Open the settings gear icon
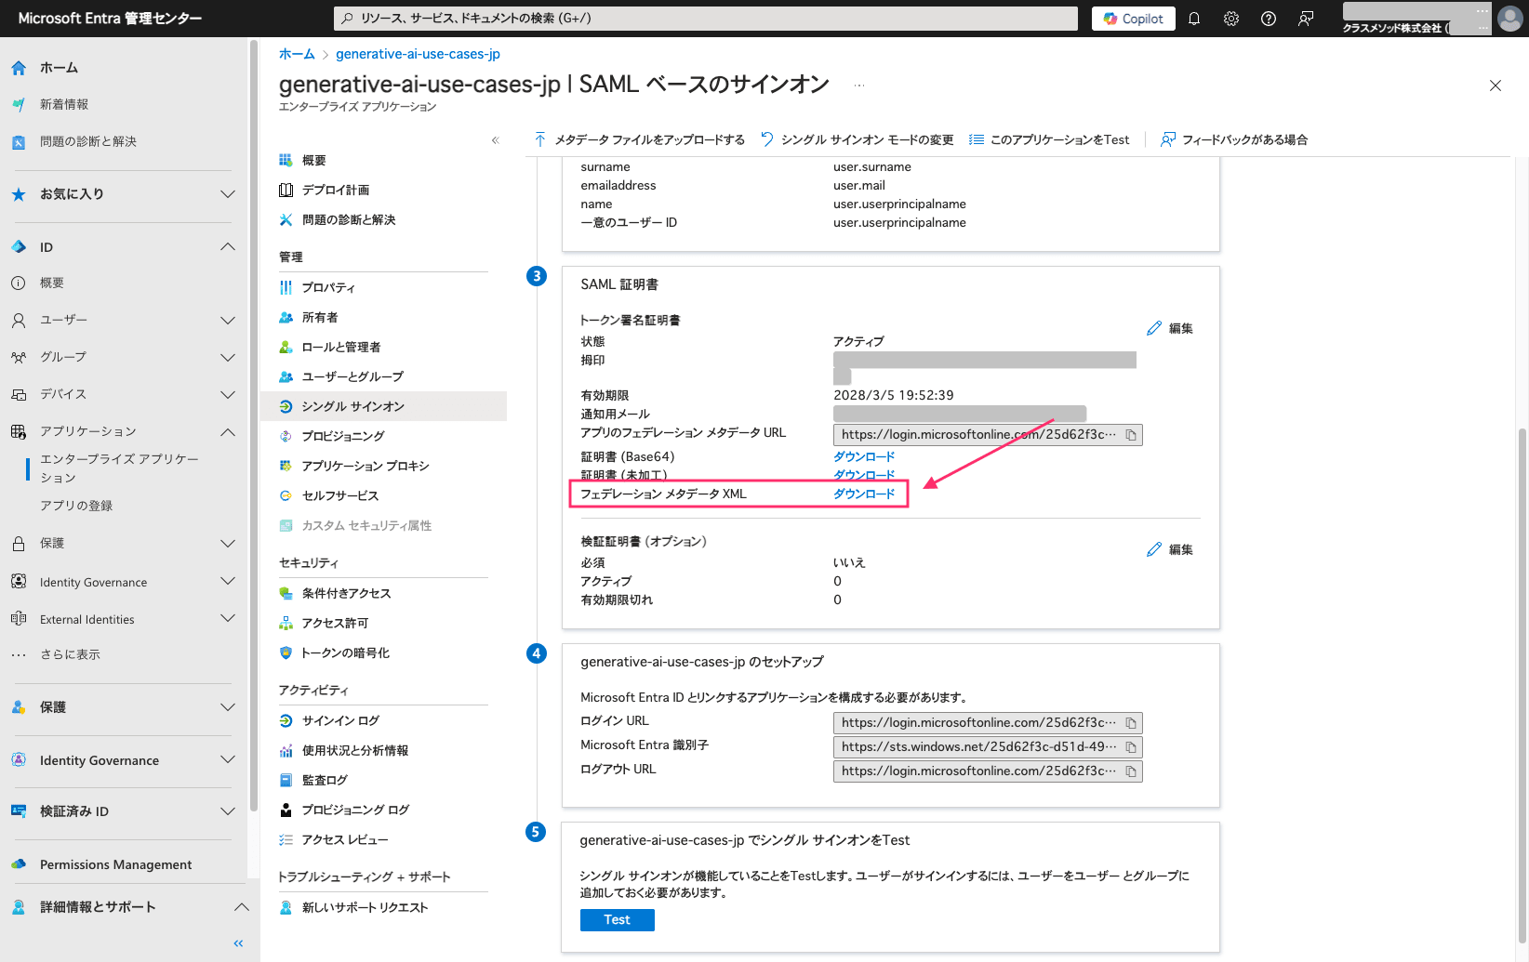 pos(1231,19)
